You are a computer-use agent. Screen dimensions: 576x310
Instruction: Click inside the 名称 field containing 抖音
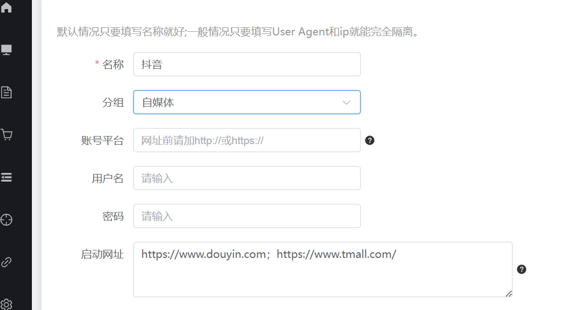click(246, 64)
